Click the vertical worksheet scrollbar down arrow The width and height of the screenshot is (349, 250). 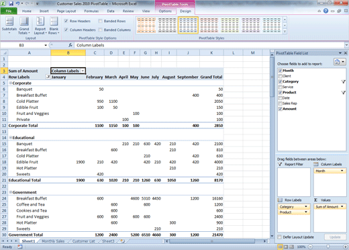(x=272, y=236)
